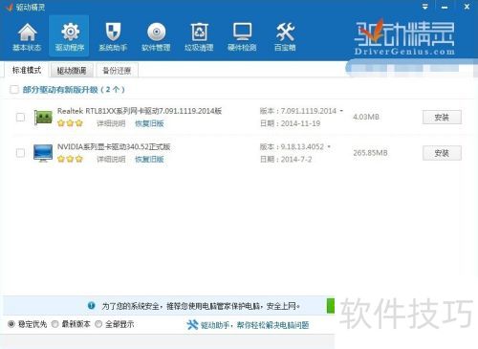Click the star rating of NVIDIA driver
Image resolution: width=478 pixels, height=349 pixels.
coord(70,159)
